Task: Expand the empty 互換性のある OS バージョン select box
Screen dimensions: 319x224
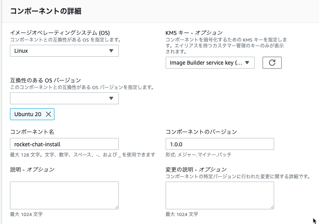Action: (x=64, y=98)
